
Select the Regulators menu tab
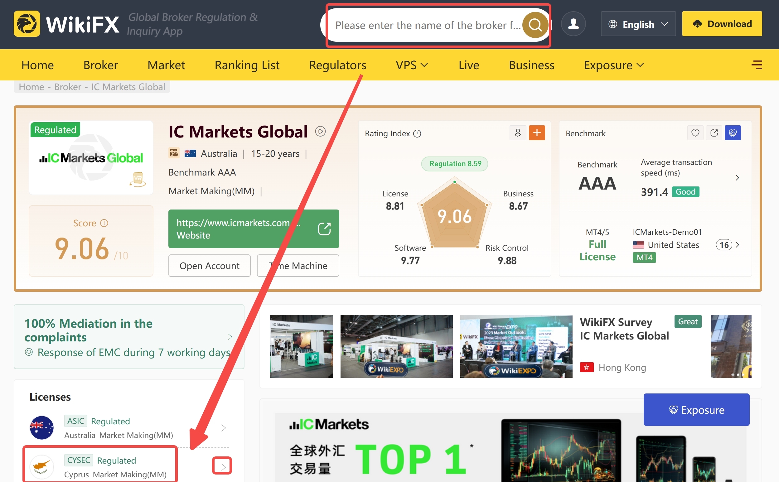pyautogui.click(x=337, y=65)
